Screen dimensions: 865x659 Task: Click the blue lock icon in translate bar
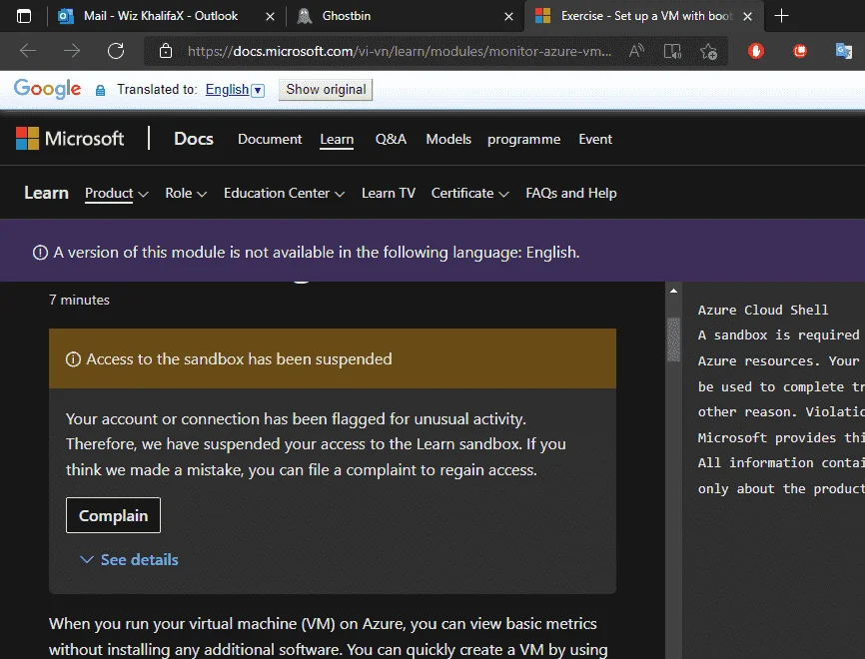click(x=101, y=91)
